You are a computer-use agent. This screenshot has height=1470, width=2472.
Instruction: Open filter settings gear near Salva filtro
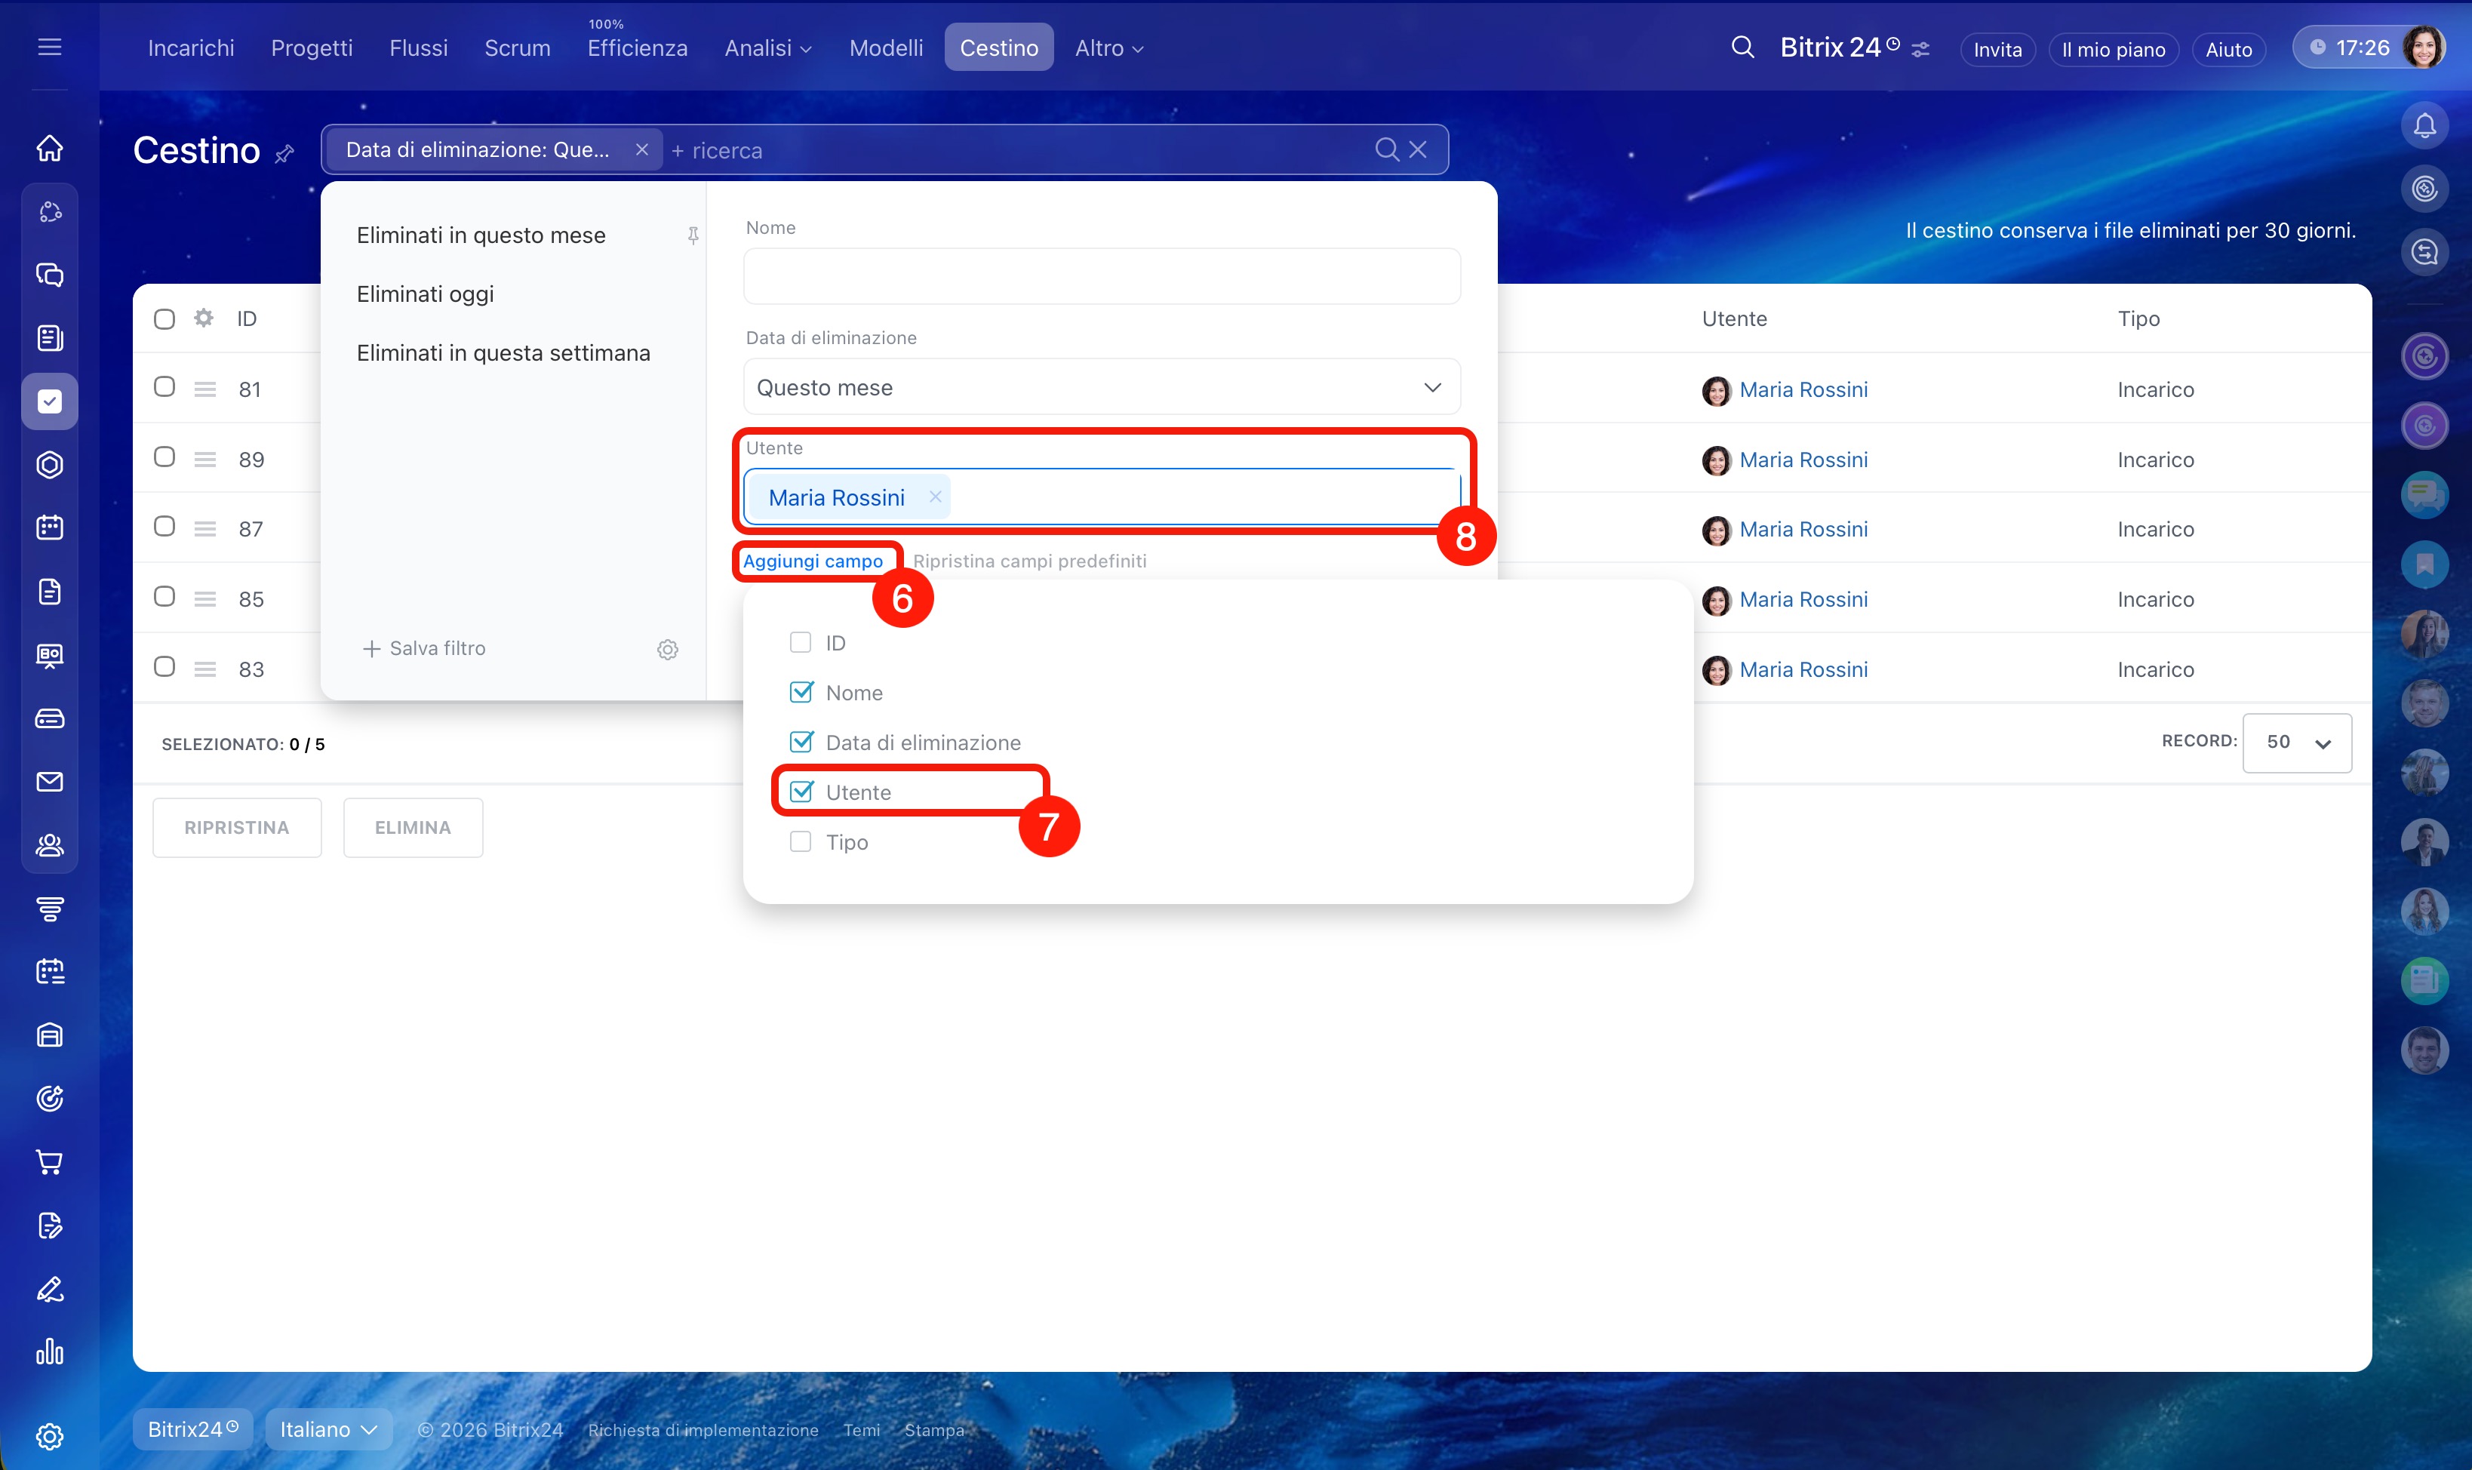(x=668, y=650)
